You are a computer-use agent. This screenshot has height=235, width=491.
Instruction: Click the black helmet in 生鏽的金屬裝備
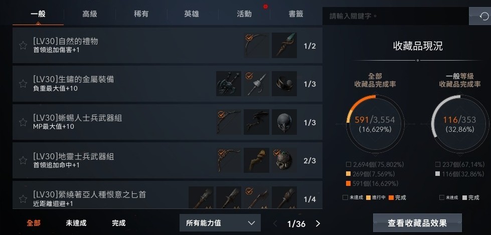[284, 84]
